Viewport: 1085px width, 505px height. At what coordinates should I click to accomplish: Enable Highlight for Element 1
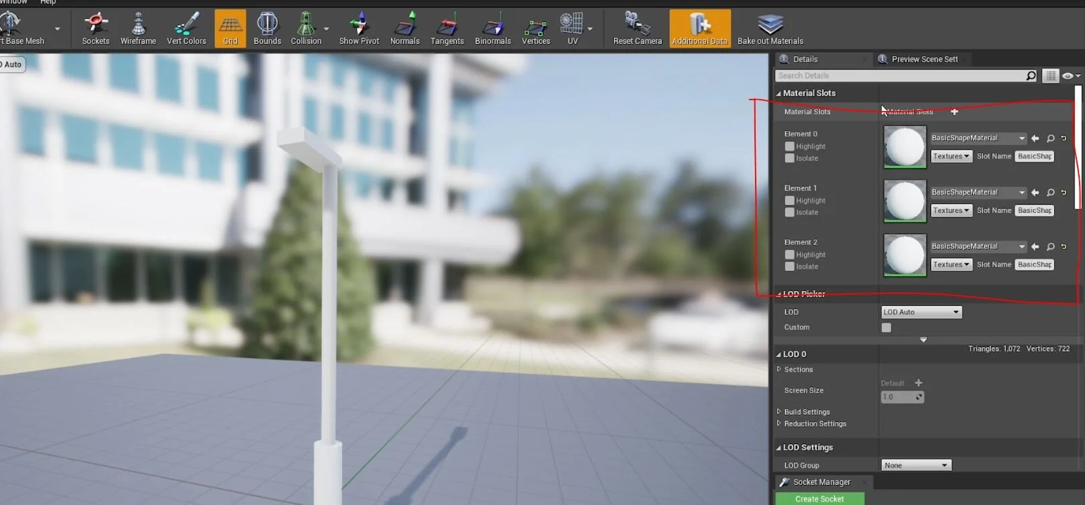point(789,200)
